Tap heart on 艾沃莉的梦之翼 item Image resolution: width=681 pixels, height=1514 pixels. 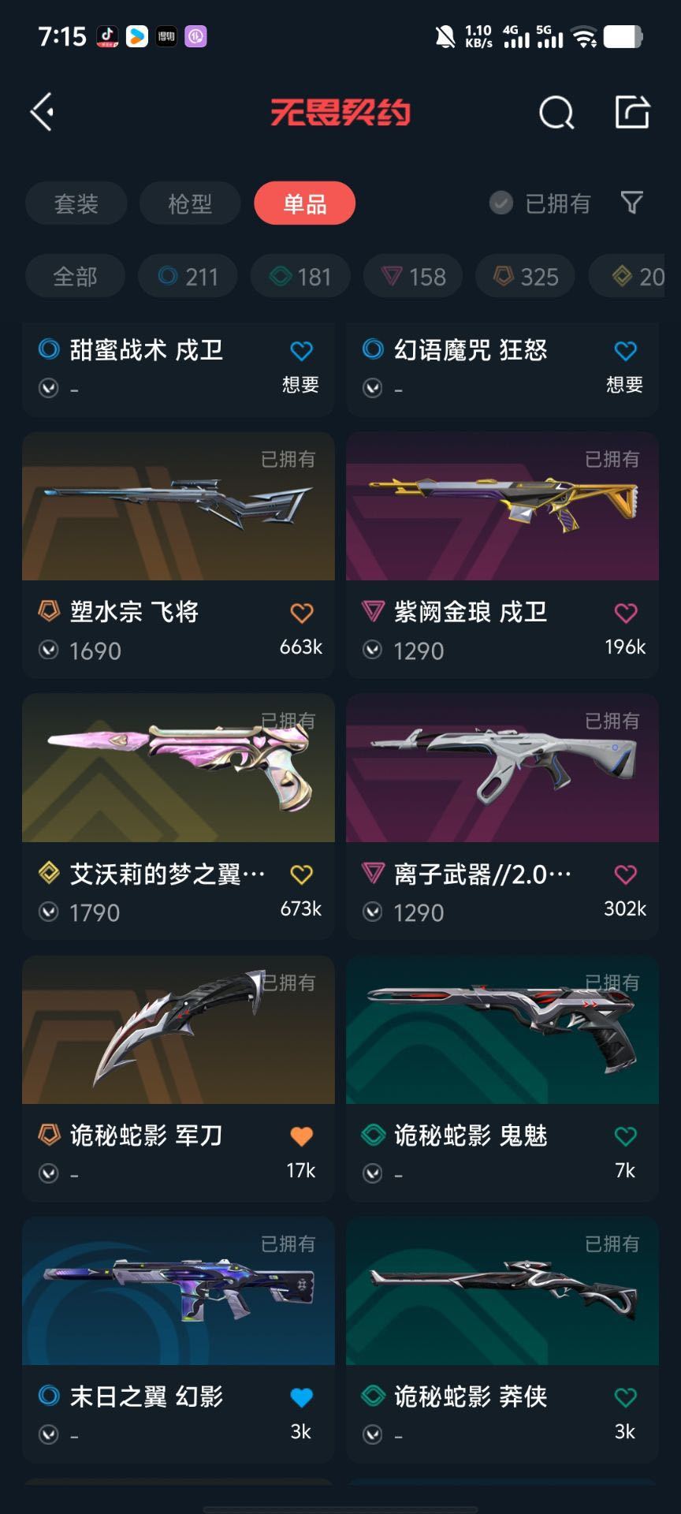click(302, 874)
